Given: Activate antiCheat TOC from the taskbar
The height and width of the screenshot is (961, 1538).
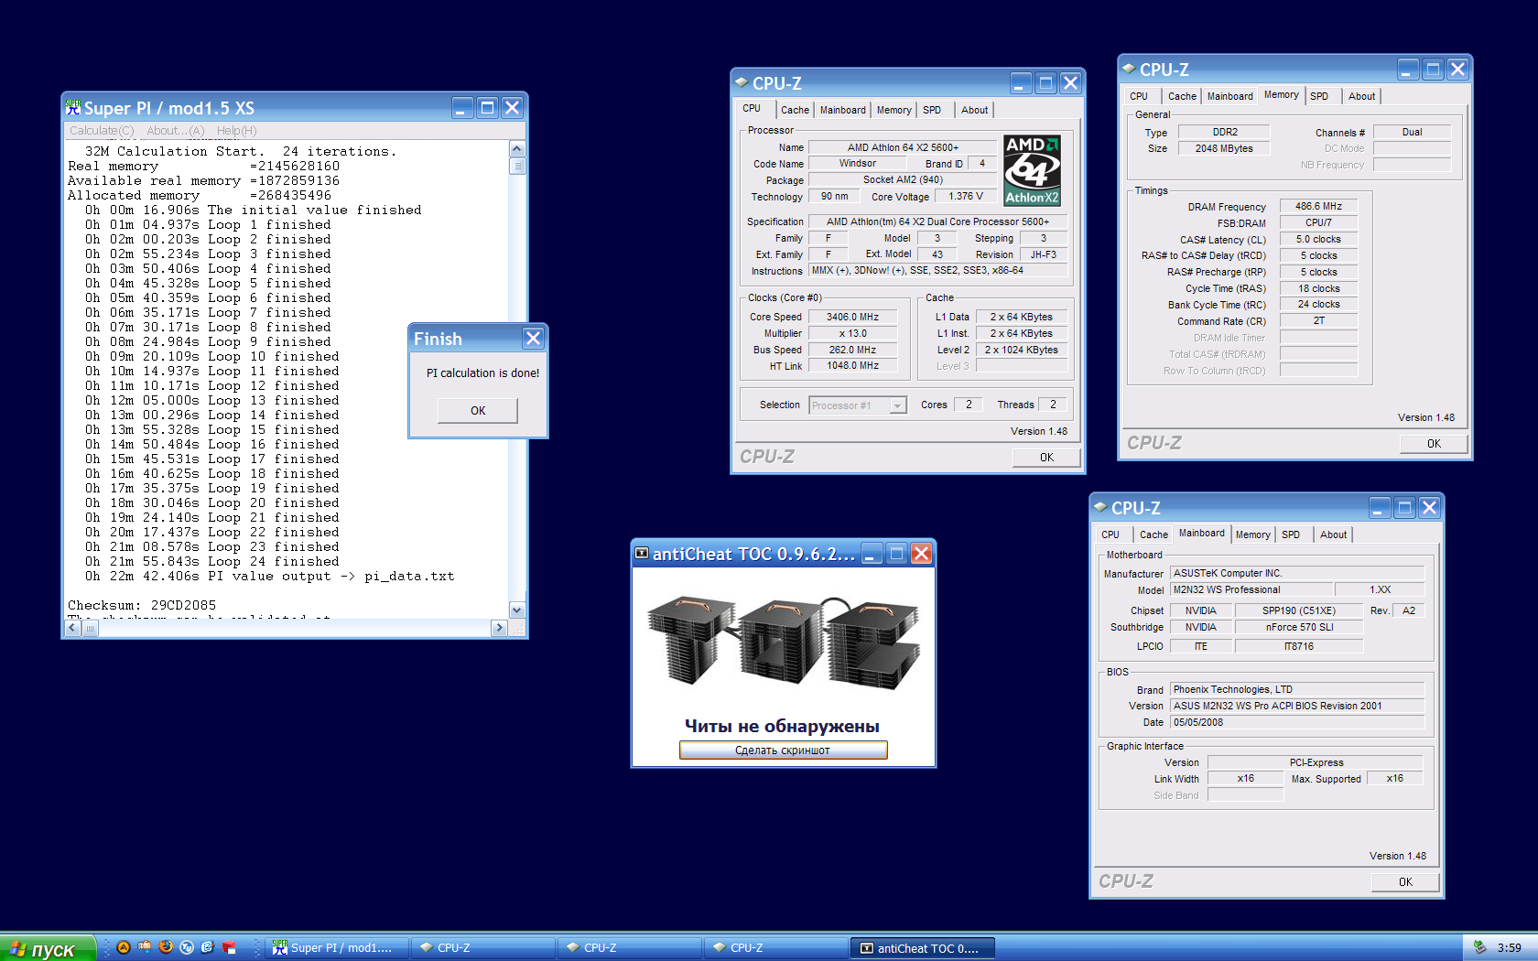Looking at the screenshot, I should coord(923,948).
